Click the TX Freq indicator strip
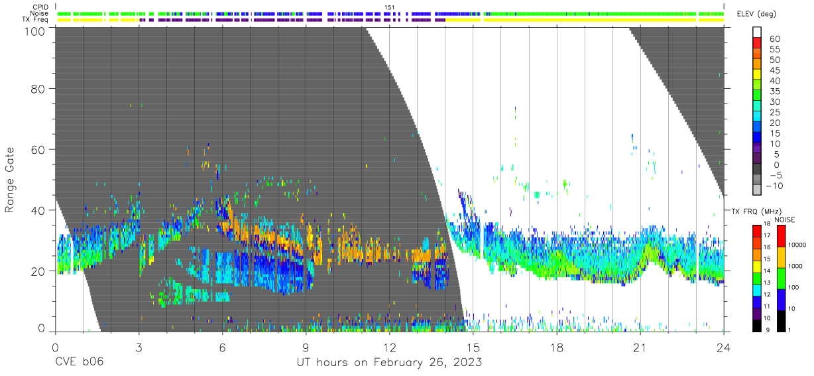This screenshot has width=814, height=376. coord(390,19)
